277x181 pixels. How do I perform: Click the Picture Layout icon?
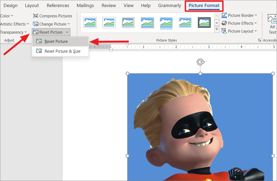click(x=224, y=31)
